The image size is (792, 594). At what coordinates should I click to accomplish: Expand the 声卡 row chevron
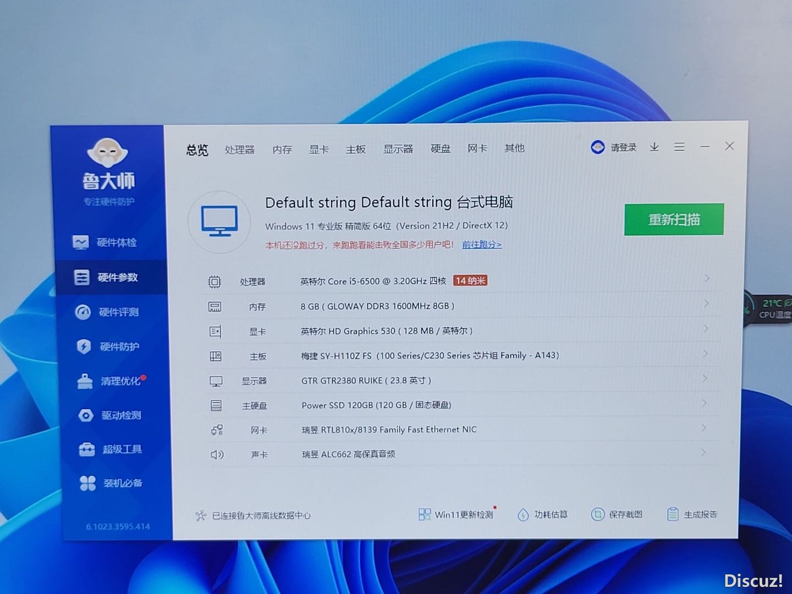(703, 452)
